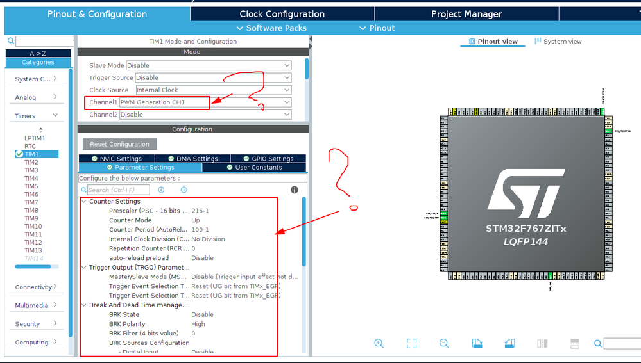Image resolution: width=641 pixels, height=363 pixels.
Task: Collapse Trigger Output (TRGO) Parameters group
Action: tap(84, 267)
